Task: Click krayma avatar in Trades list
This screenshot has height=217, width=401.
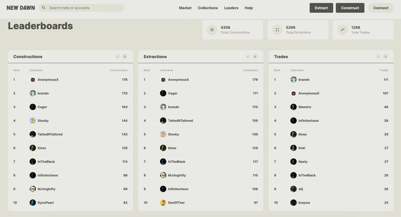Action: [293, 203]
